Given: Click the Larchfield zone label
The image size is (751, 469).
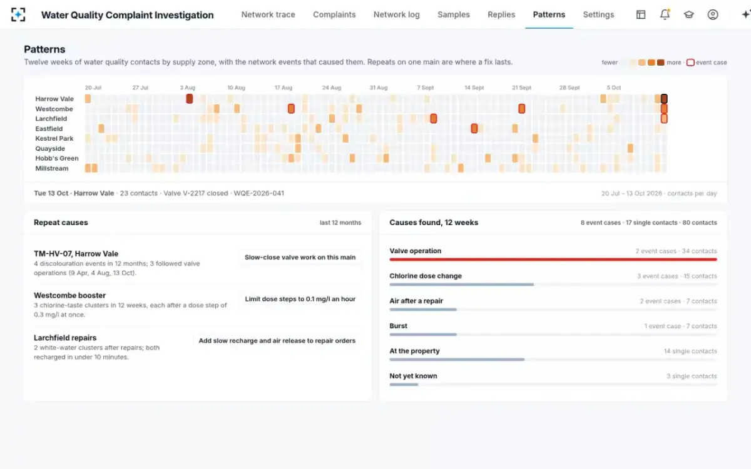Looking at the screenshot, I should (x=51, y=119).
